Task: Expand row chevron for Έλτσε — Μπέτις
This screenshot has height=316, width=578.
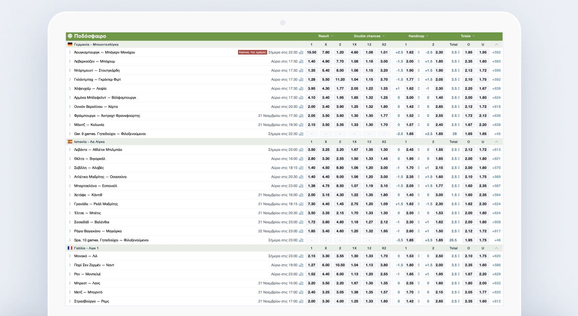Action: point(70,213)
